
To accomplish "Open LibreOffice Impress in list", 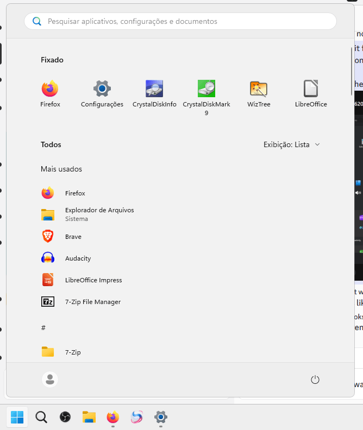I will pos(93,280).
